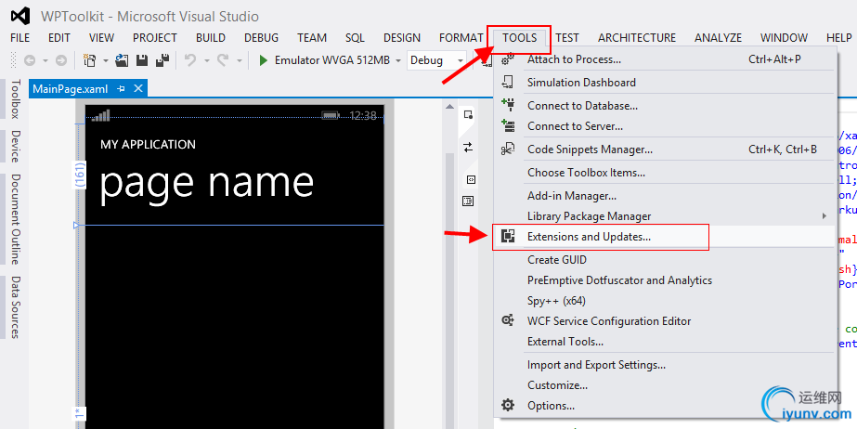Click the green Start debugging play icon
857x429 pixels.
click(264, 60)
